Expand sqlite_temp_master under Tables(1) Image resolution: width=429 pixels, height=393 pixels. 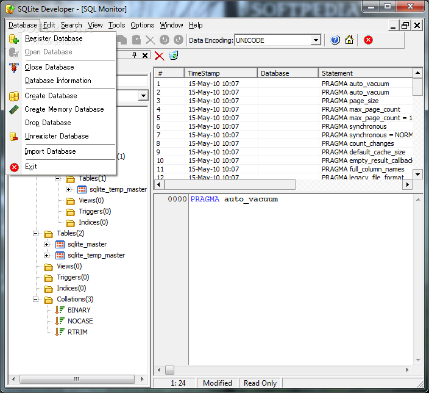(68, 189)
